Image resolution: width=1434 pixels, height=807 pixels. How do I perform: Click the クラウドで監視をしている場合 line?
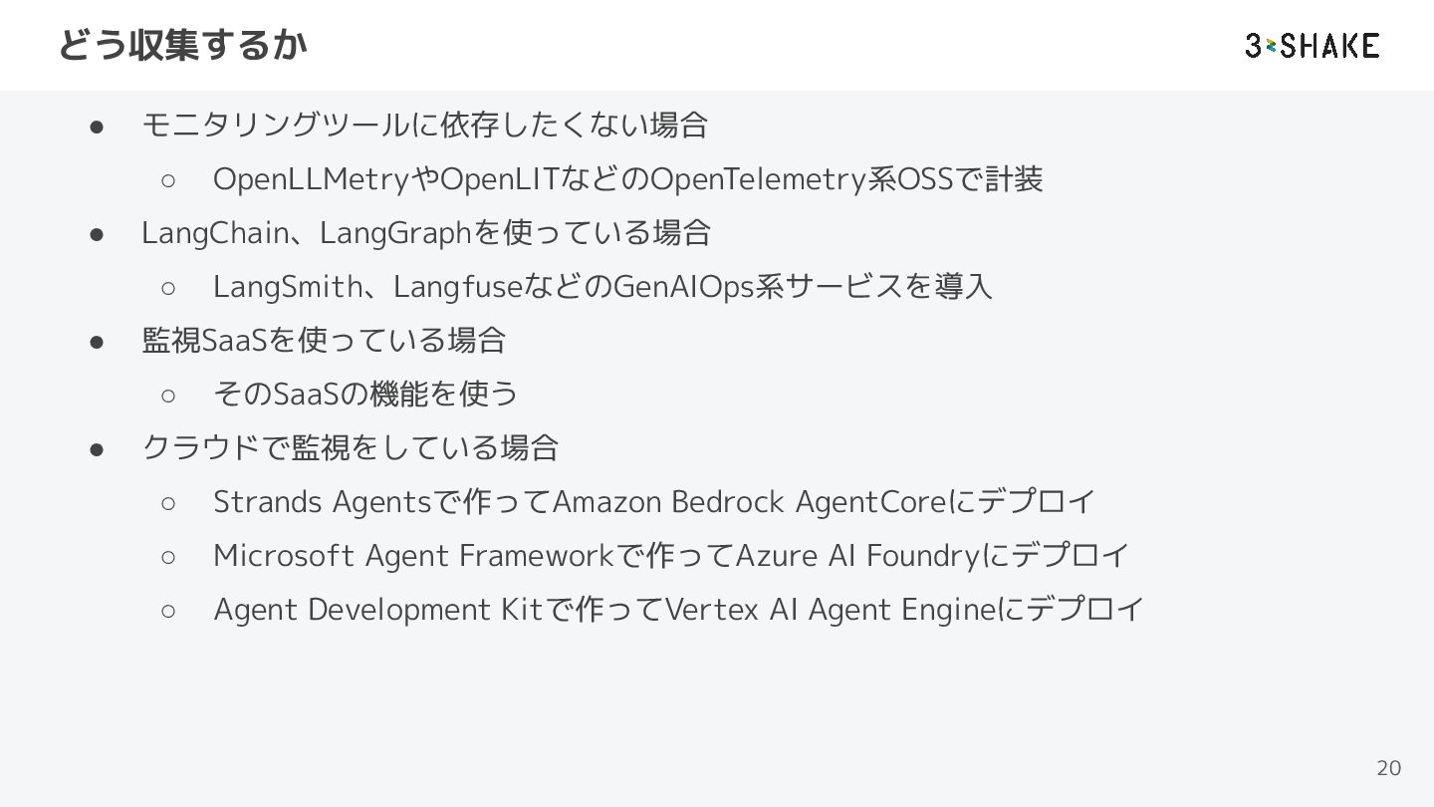point(350,448)
